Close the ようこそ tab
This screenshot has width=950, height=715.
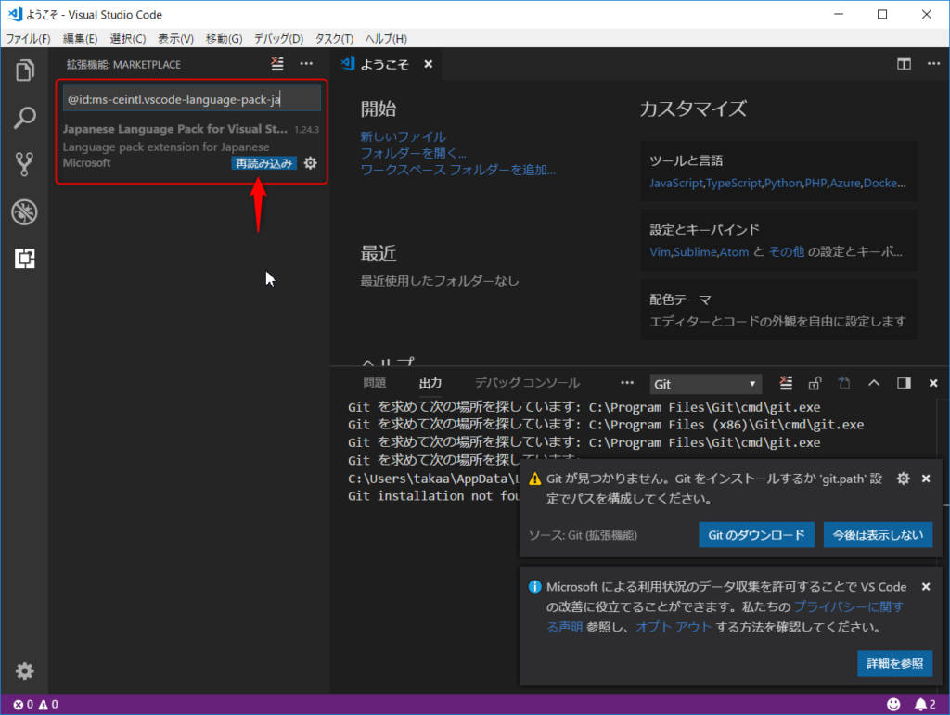429,64
